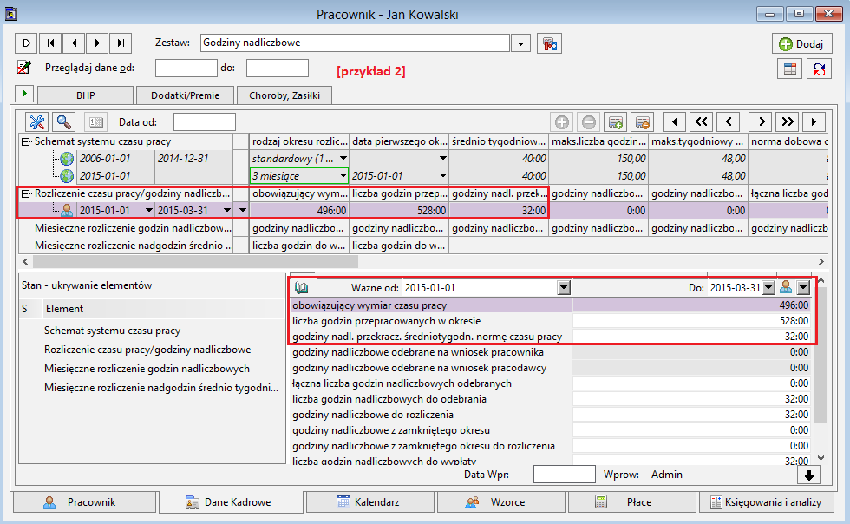850x524 pixels.
Task: Expand the Ważne od date dropdown
Action: pyautogui.click(x=564, y=287)
